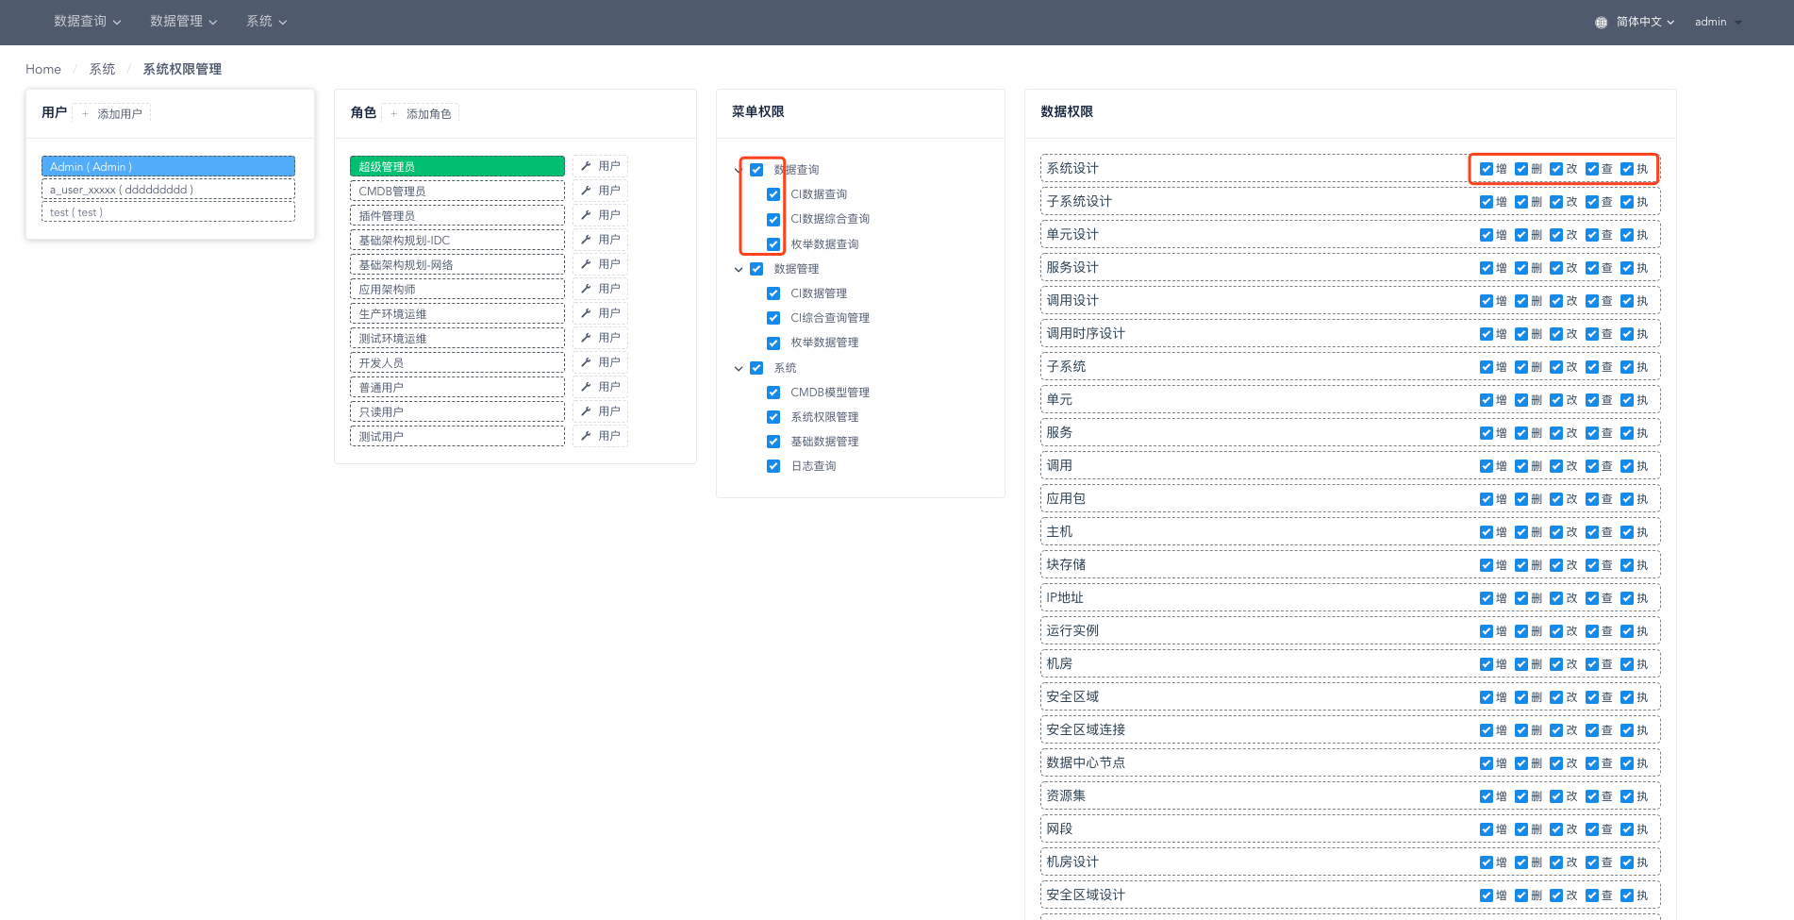Uncheck 查 checkbox in 服务设计 row

pyautogui.click(x=1592, y=268)
